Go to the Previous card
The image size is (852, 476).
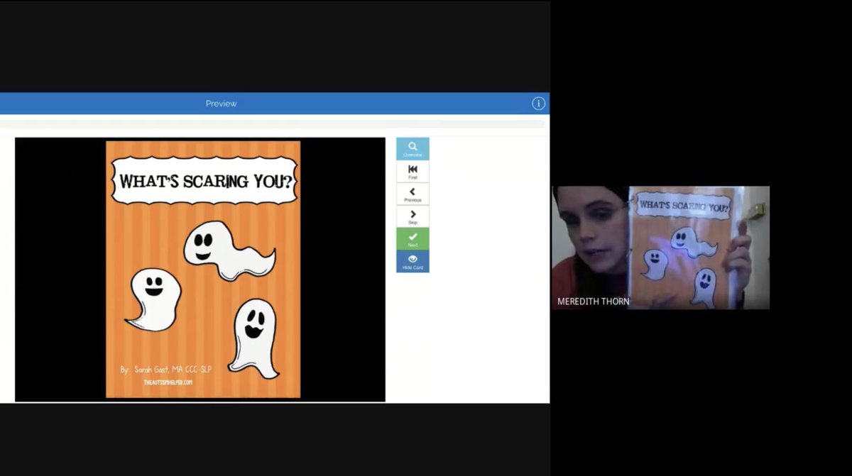[x=413, y=194]
